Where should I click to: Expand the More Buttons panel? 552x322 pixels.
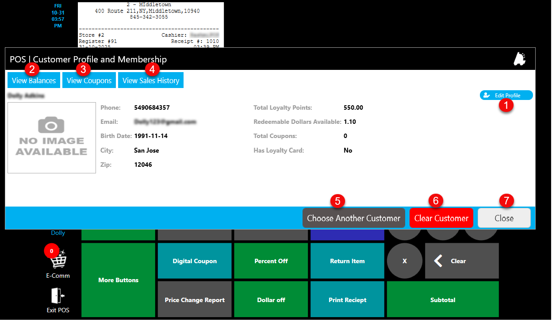tap(118, 280)
